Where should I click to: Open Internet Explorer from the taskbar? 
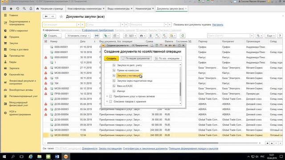(x=31, y=156)
